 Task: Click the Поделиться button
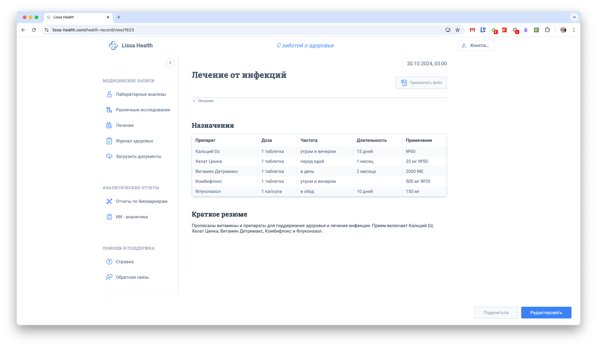(x=496, y=313)
